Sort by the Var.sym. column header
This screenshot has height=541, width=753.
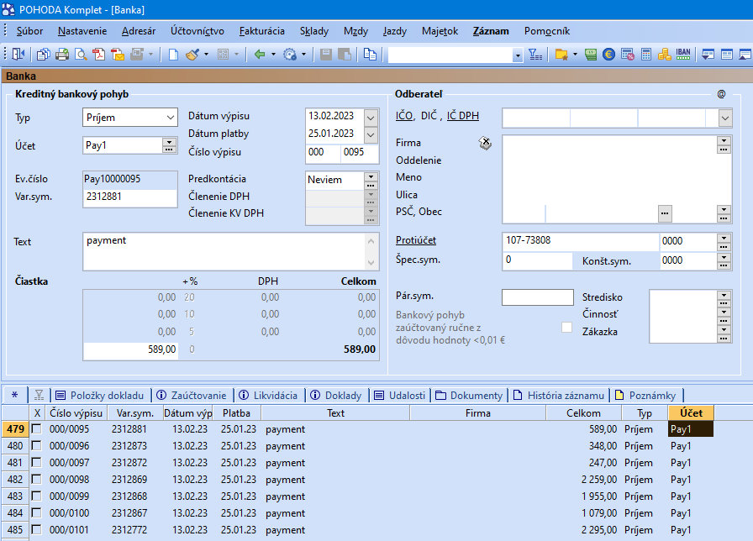coord(135,412)
